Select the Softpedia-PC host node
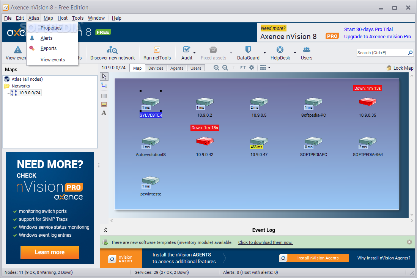The height and width of the screenshot is (278, 417). click(313, 107)
